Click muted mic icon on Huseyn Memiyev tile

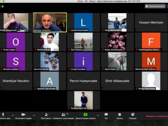coord(136,30)
